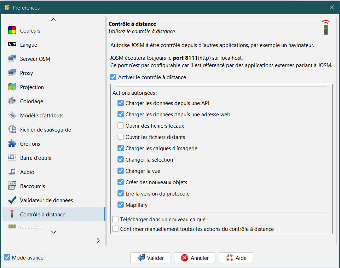
Task: Disable Activer le contrôle à distance
Action: coord(113,77)
